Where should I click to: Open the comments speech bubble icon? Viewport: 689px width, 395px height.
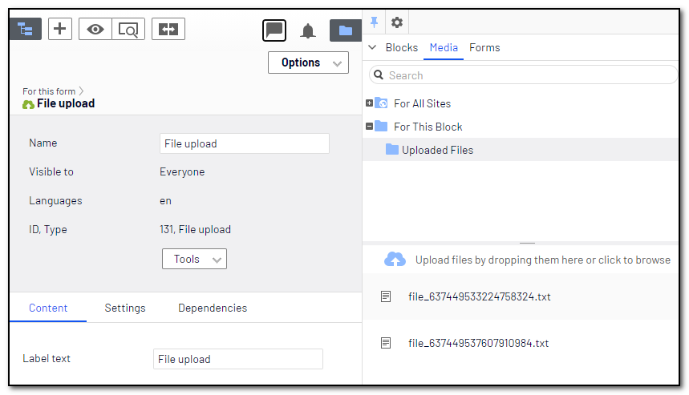click(x=274, y=30)
